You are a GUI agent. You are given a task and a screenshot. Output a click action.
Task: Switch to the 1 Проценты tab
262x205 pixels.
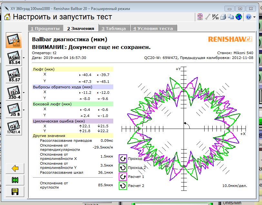point(45,28)
